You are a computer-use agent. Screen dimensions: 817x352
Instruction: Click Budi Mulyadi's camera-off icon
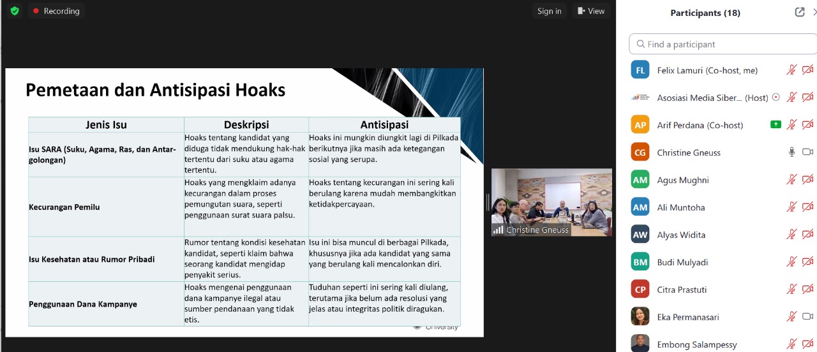point(807,262)
